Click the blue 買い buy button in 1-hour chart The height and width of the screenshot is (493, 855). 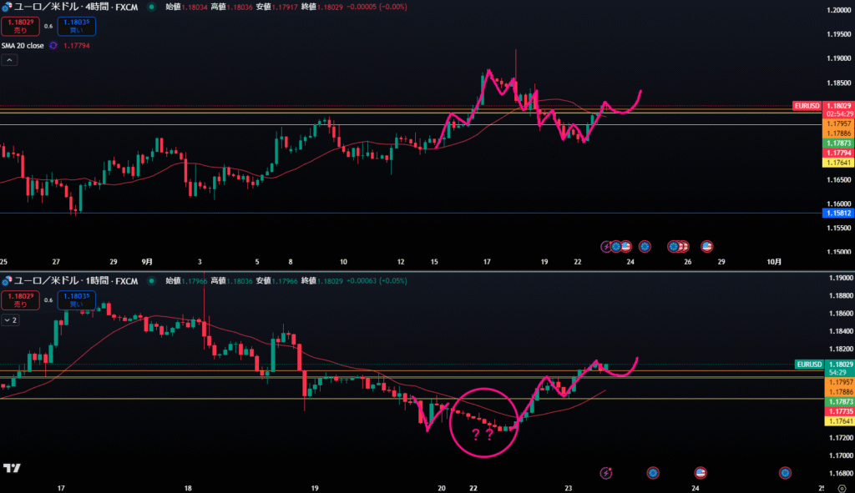coord(77,300)
